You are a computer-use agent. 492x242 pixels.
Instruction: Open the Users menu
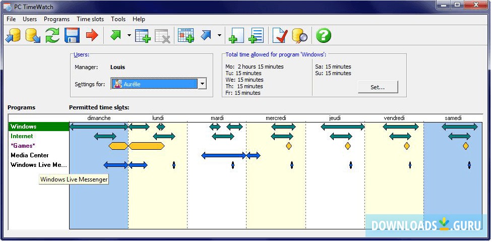[x=30, y=19]
